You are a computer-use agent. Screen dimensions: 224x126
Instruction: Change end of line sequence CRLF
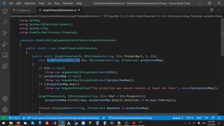[x=199, y=118]
